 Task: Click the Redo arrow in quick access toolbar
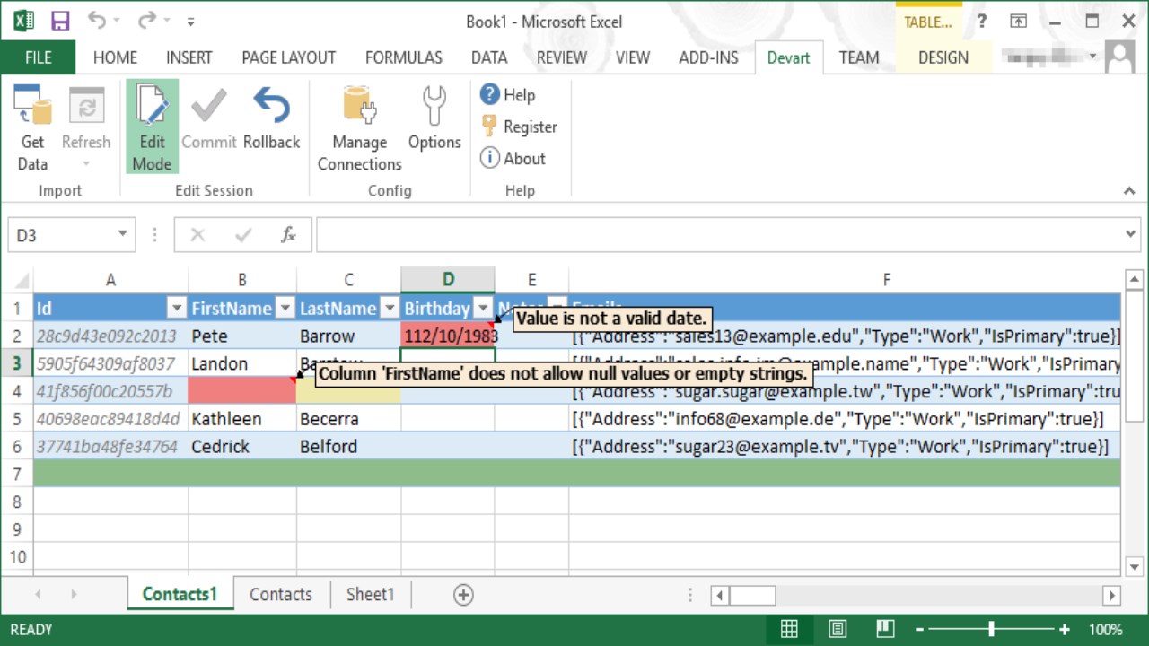pos(146,21)
